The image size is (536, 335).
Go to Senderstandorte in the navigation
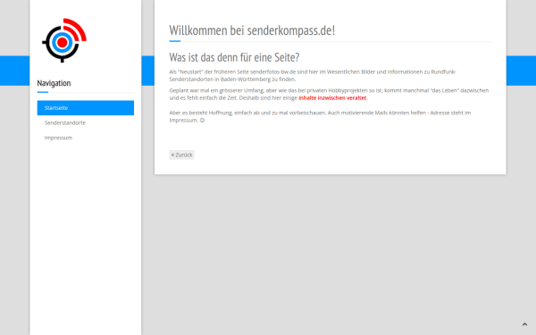(x=86, y=122)
